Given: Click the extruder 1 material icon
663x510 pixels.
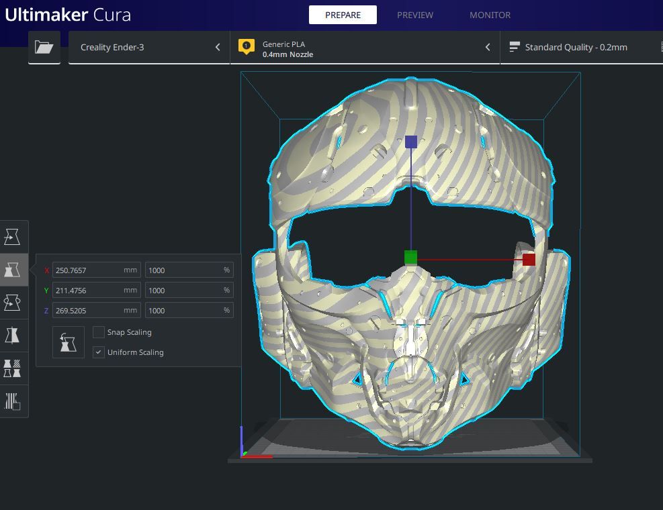Looking at the screenshot, I should [x=247, y=47].
